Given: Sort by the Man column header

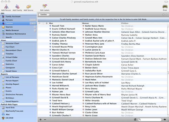Looking at the screenshot, I should 65,23.
